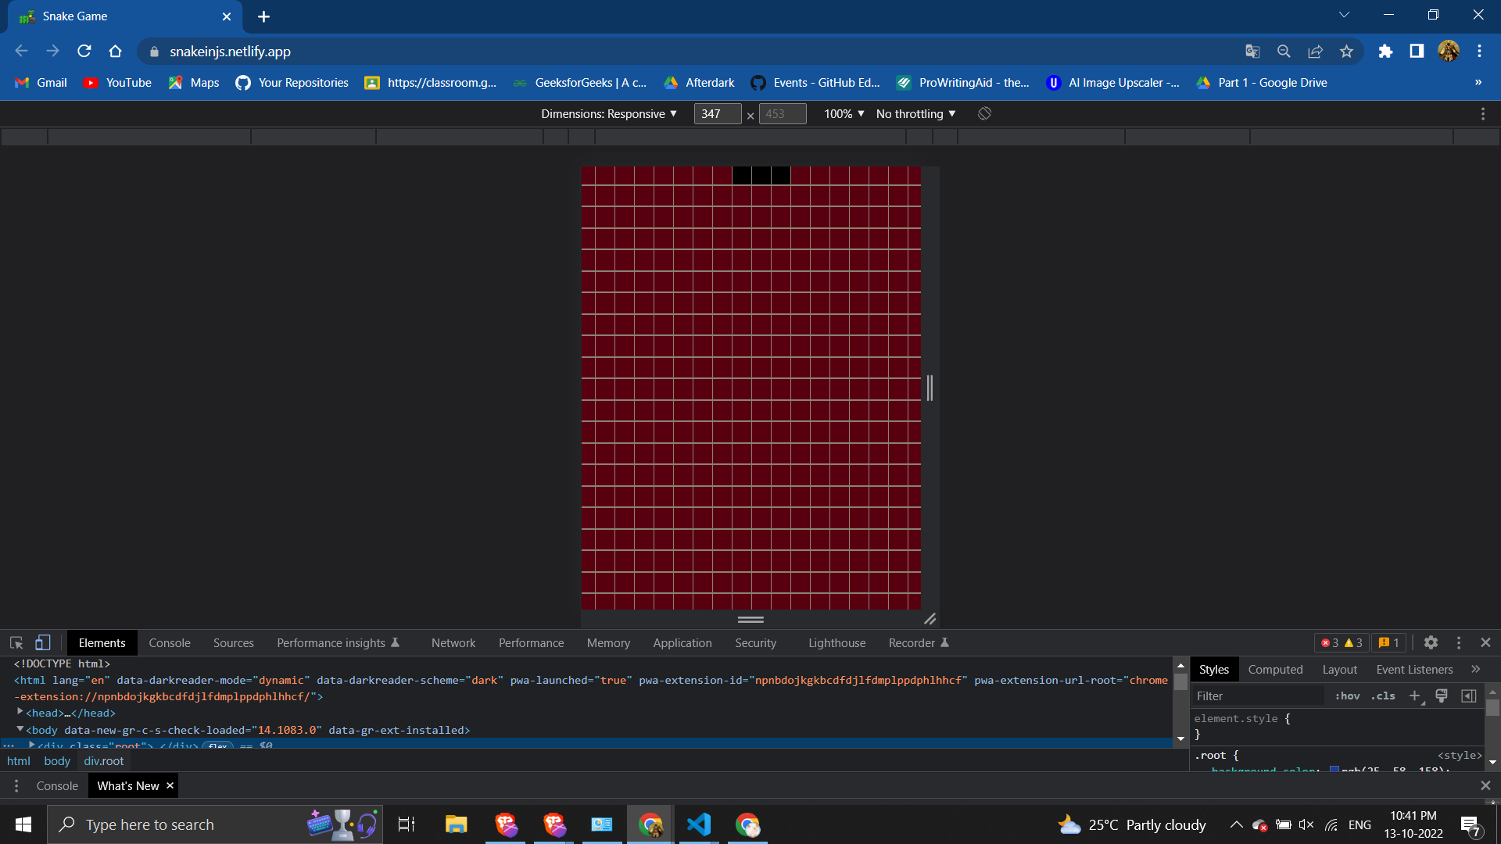This screenshot has width=1501, height=844.
Task: Open the Dimensions: Responsive dropdown
Action: (x=610, y=113)
